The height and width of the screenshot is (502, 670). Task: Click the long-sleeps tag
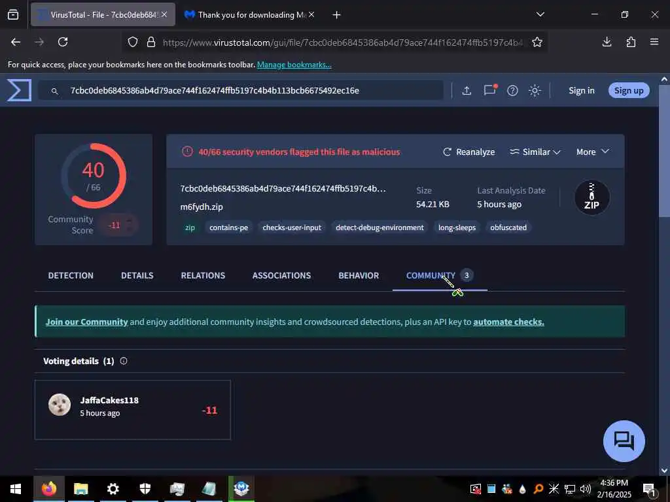click(457, 227)
